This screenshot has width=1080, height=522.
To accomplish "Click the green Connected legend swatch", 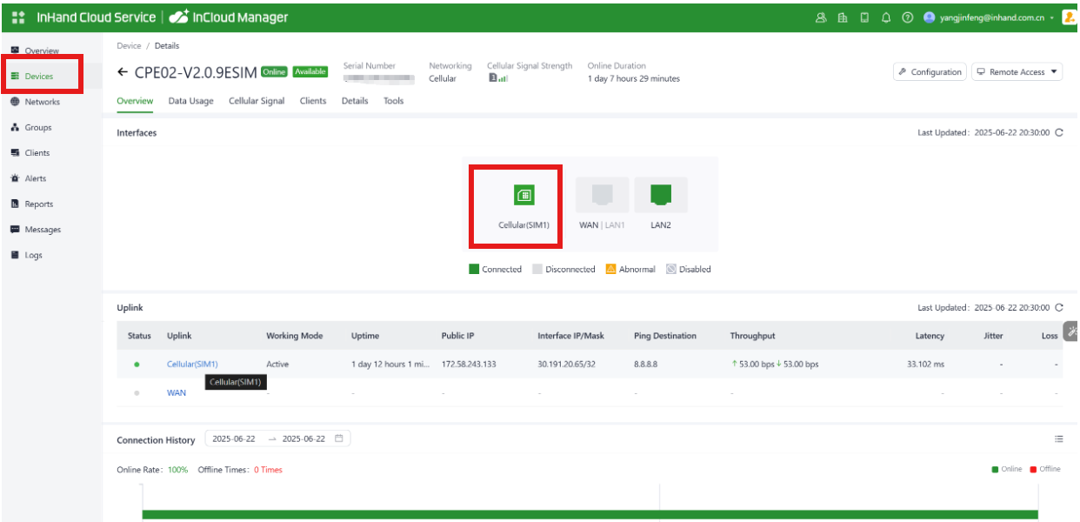I will click(474, 269).
